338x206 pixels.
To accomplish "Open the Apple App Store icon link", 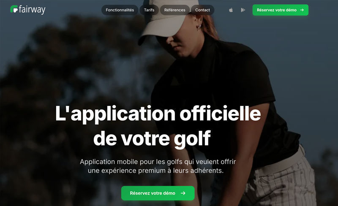I will (x=231, y=10).
